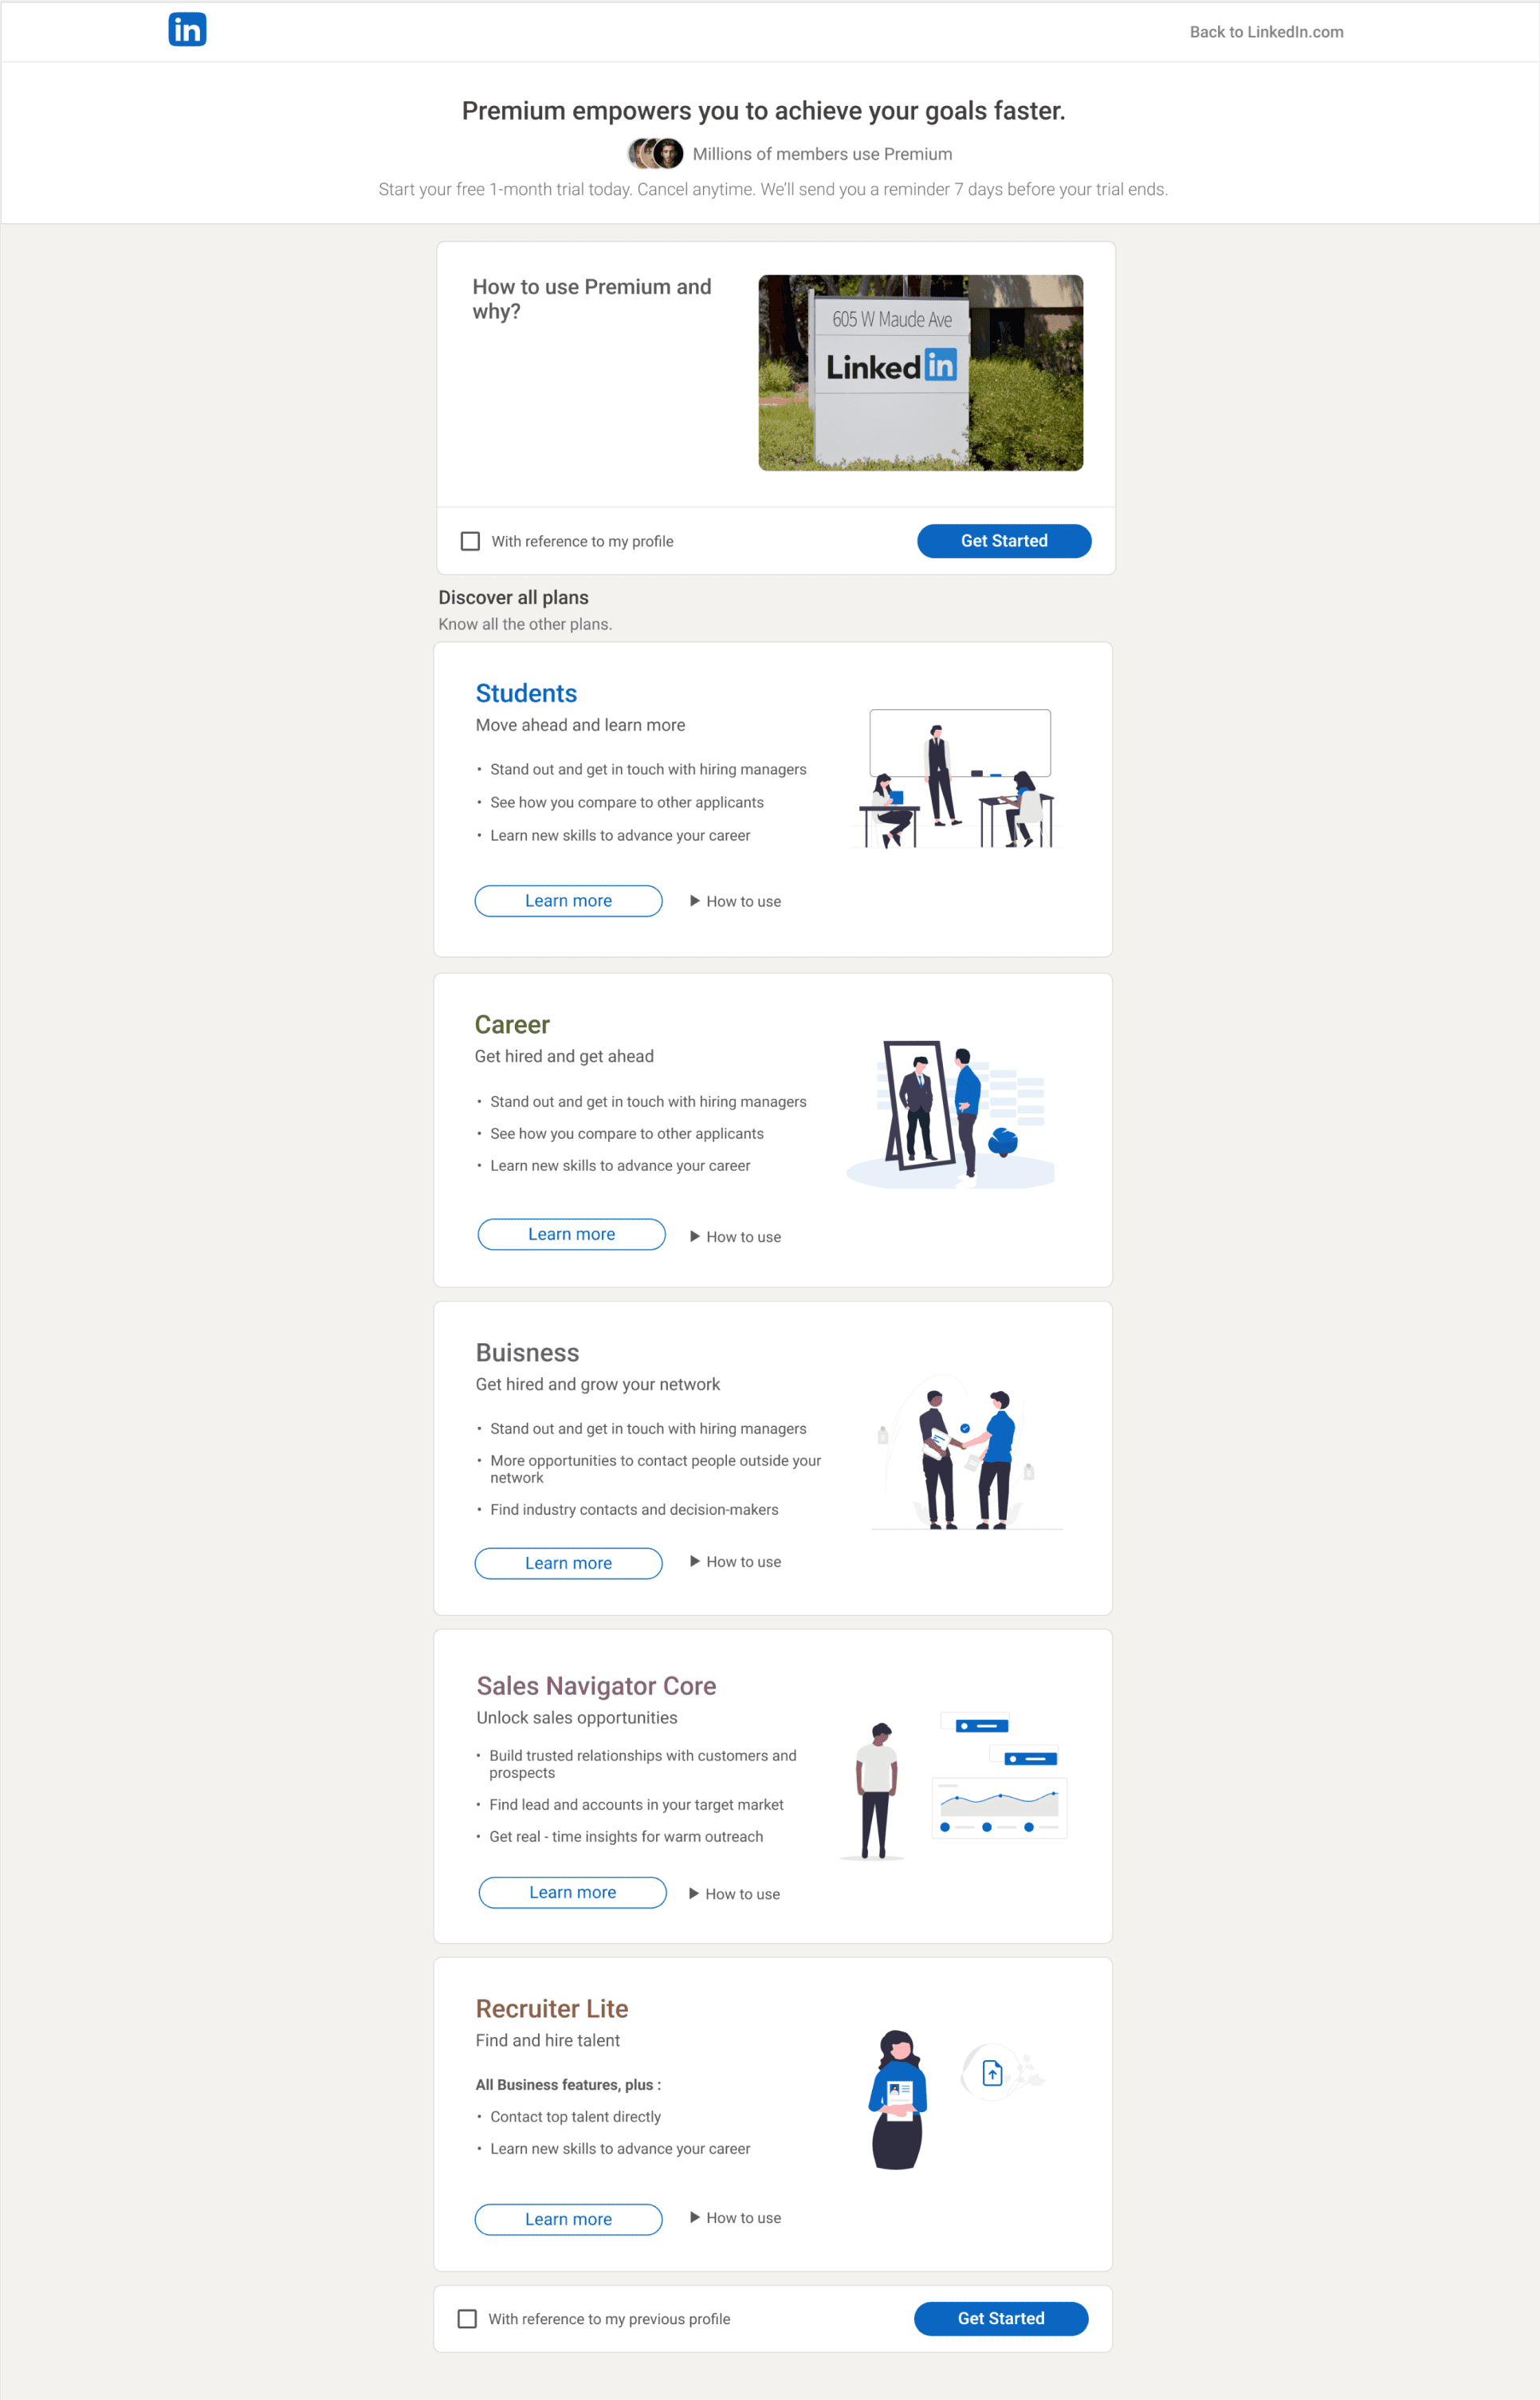Check 'With reference to my previous profile'
This screenshot has width=1540, height=2400.
point(467,2319)
